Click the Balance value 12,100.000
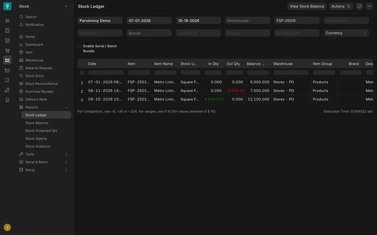This screenshot has height=235, width=377. (258, 99)
